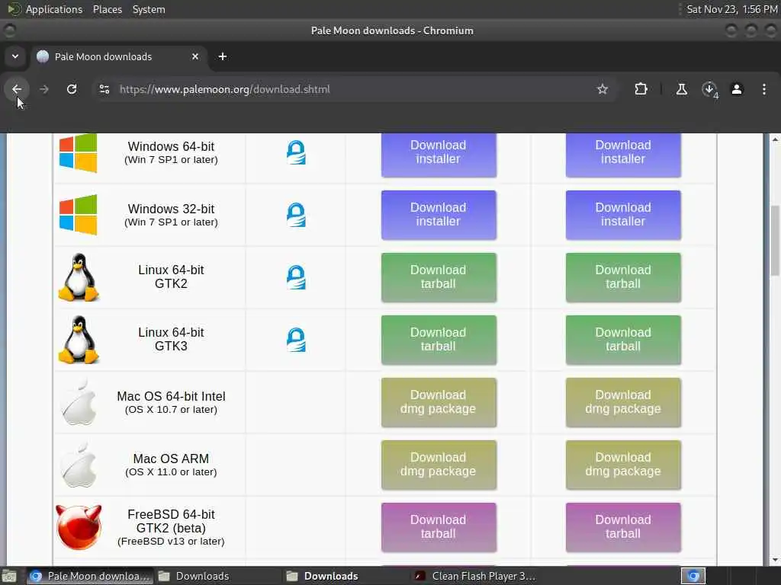Bookmark this page with the star icon

click(603, 89)
